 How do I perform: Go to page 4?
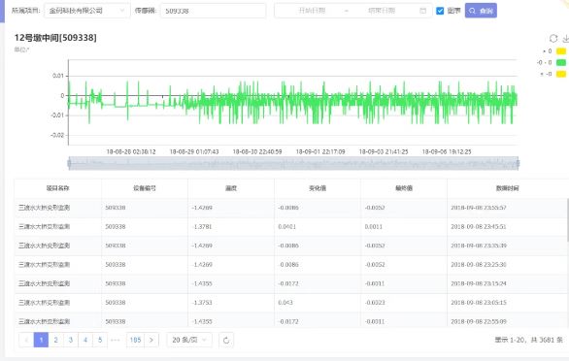(x=85, y=340)
